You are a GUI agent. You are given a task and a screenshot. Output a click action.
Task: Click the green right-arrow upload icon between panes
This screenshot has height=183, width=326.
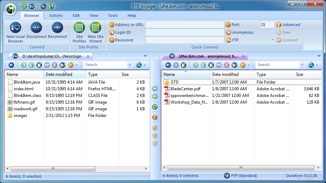click(x=155, y=89)
